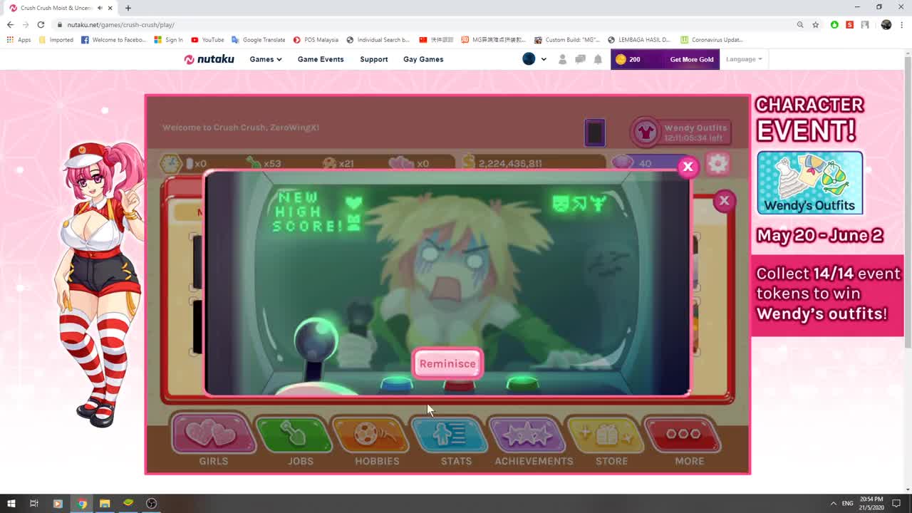Open the Apps bookmarks shortcut

[19, 40]
